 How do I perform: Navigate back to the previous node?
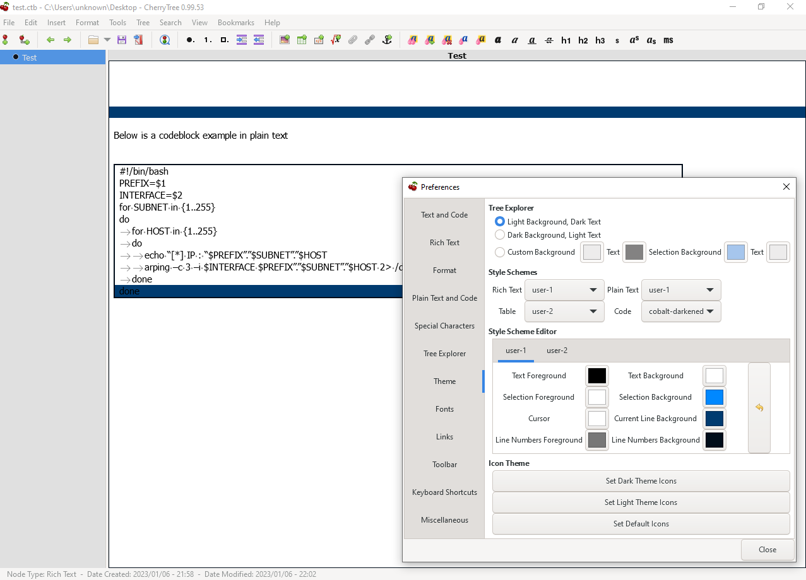click(x=50, y=40)
